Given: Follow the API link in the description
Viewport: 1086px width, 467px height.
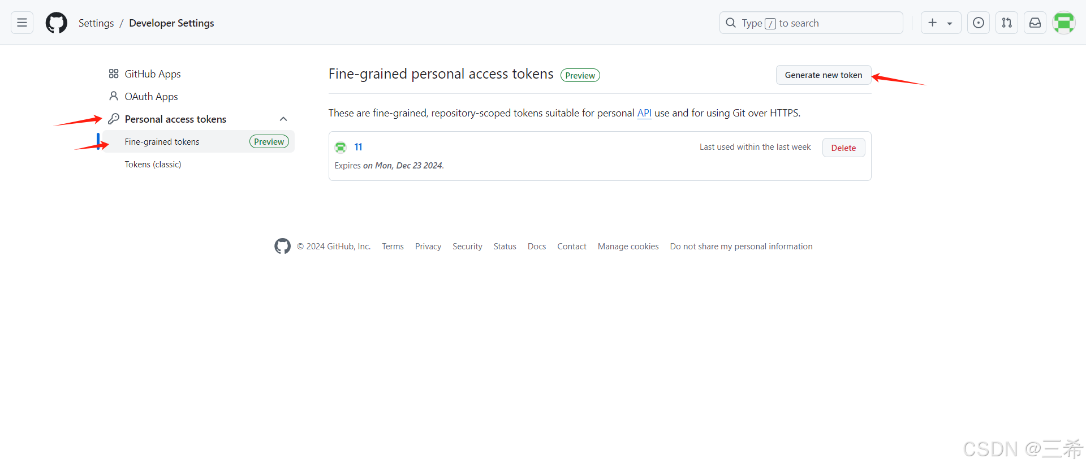Looking at the screenshot, I should tap(644, 113).
